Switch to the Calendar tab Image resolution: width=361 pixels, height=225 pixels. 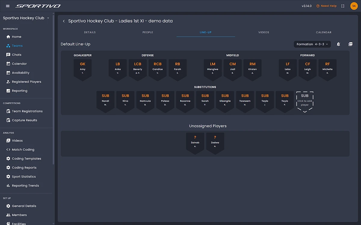pyautogui.click(x=324, y=32)
